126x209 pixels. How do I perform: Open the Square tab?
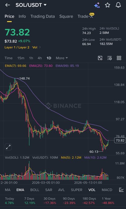[66, 16]
